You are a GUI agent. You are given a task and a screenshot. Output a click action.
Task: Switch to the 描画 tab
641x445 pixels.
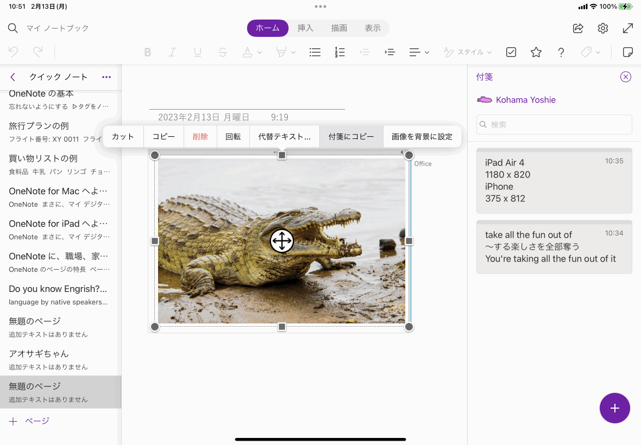click(339, 28)
